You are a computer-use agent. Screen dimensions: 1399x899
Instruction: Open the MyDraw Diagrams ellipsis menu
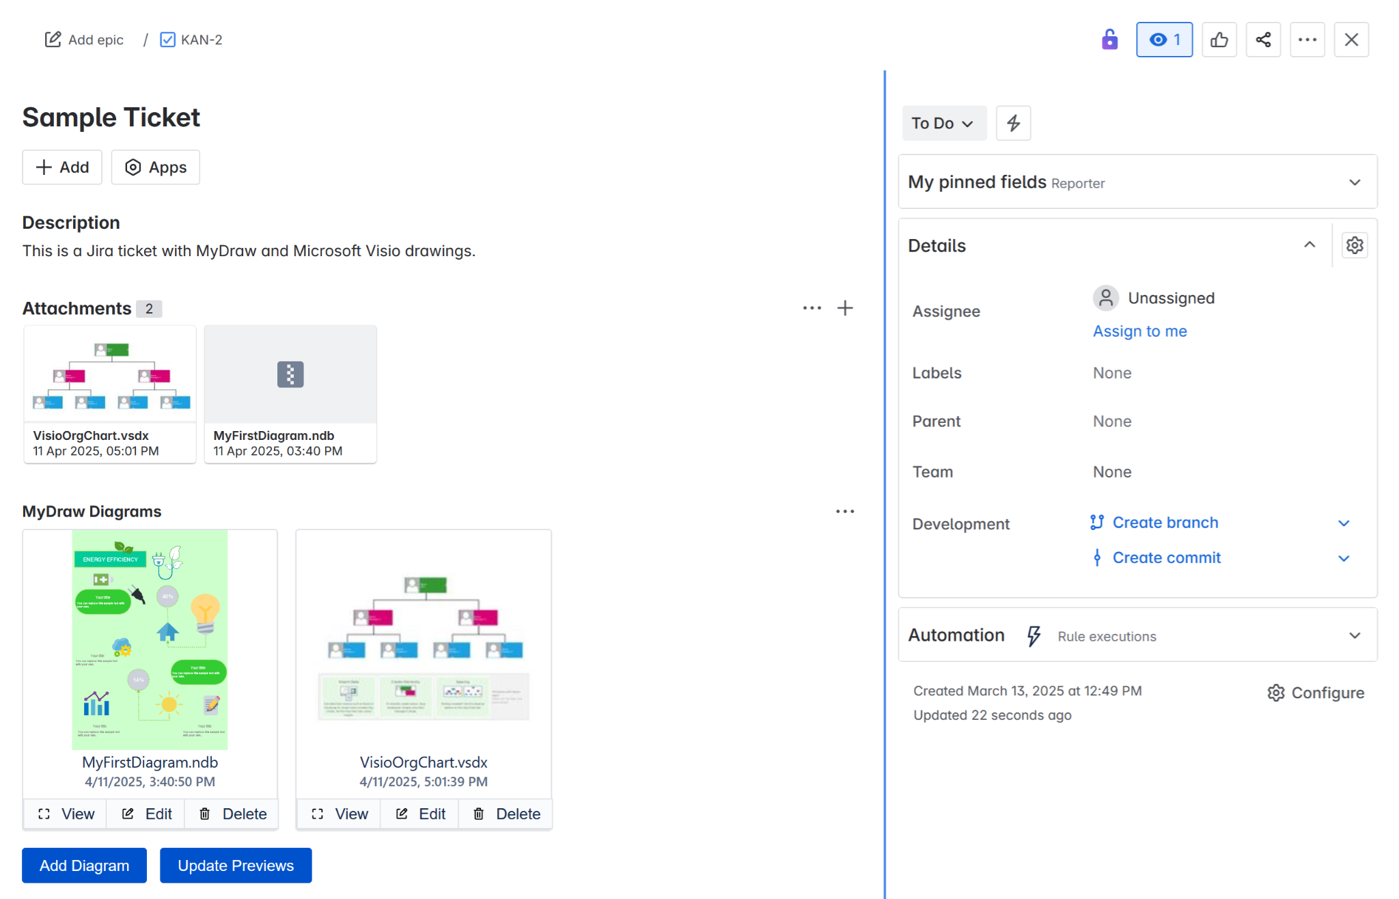point(846,510)
